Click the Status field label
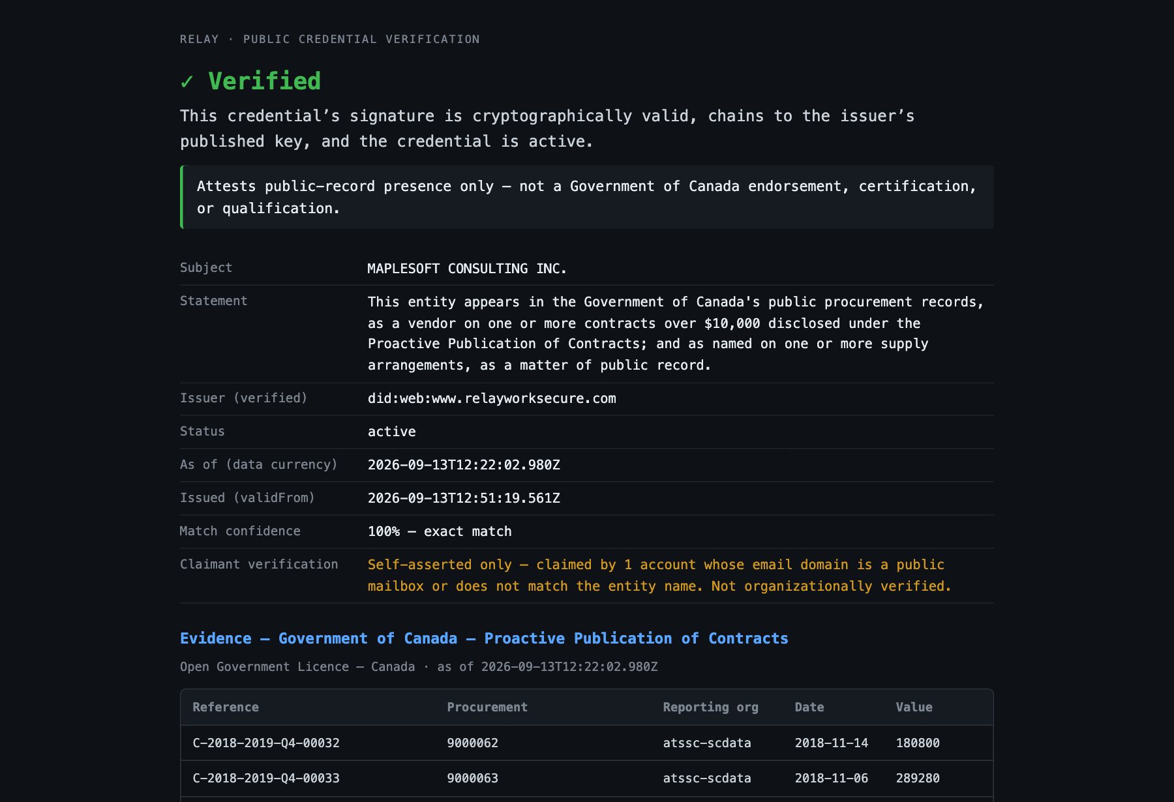This screenshot has width=1174, height=802. (202, 431)
